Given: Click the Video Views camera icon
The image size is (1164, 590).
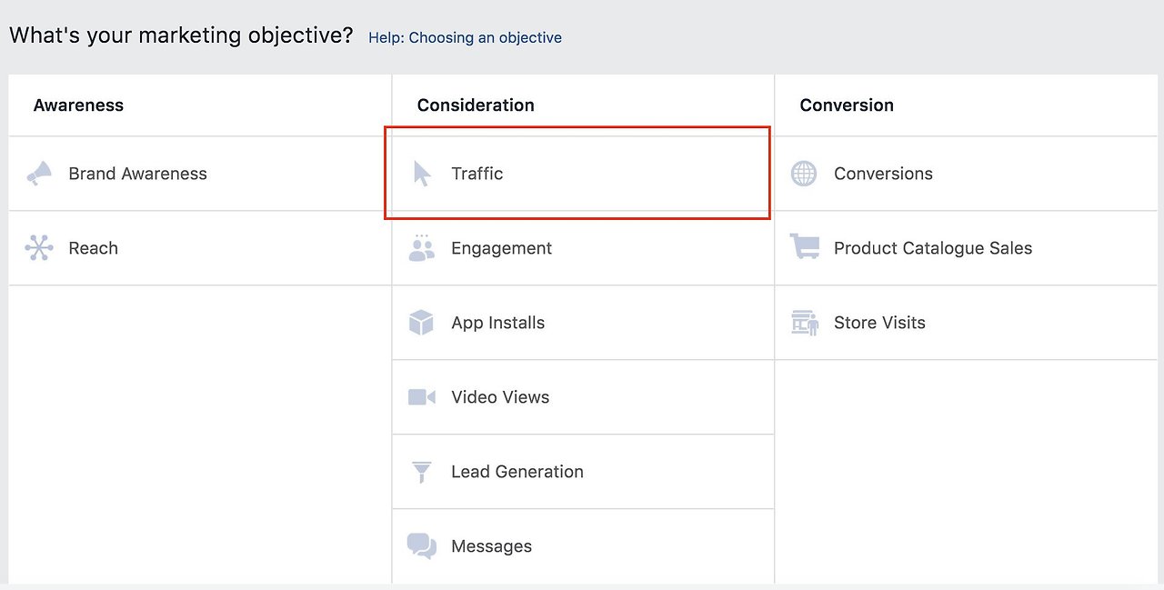Looking at the screenshot, I should coord(421,396).
